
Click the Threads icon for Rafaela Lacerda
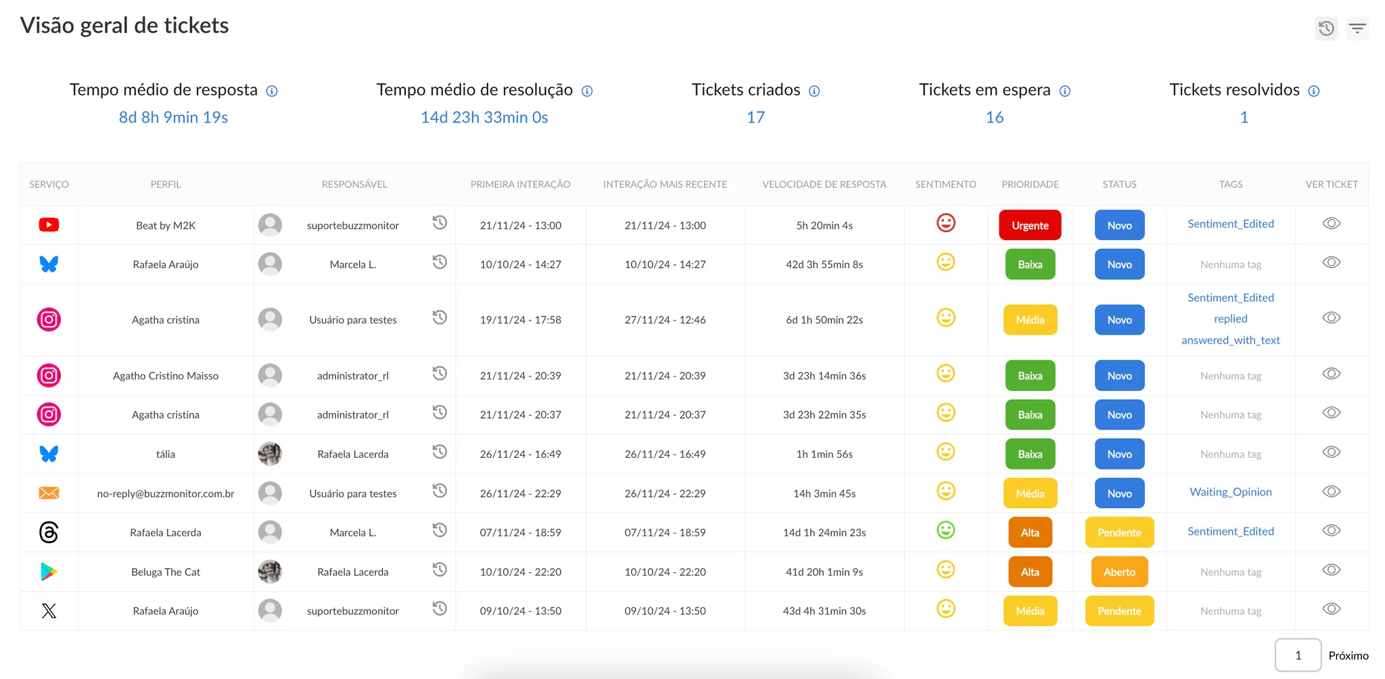point(49,532)
